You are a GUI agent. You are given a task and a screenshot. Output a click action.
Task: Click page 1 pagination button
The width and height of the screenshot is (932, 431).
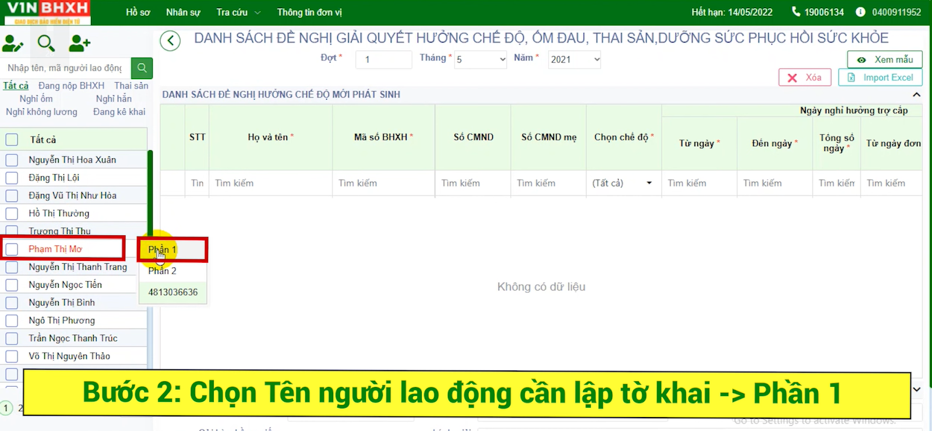6,408
